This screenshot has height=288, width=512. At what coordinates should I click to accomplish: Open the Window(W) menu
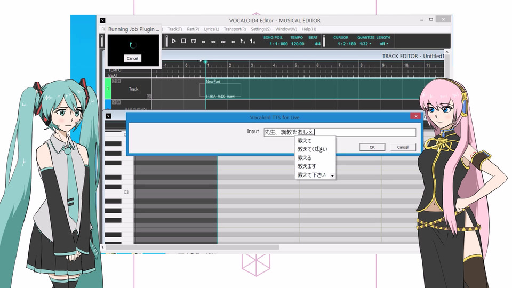(286, 29)
